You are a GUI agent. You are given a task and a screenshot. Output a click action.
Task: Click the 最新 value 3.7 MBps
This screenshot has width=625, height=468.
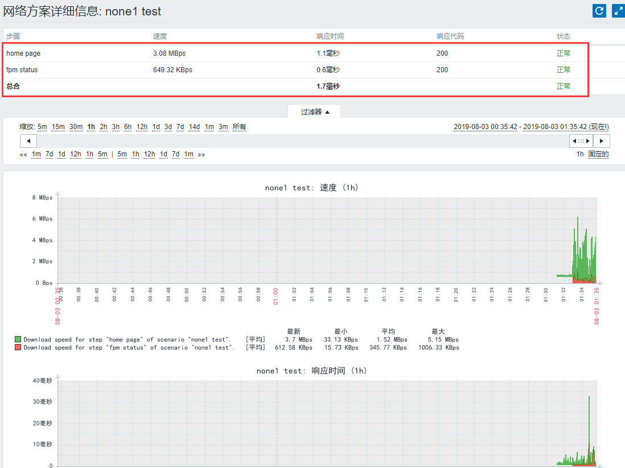click(298, 339)
